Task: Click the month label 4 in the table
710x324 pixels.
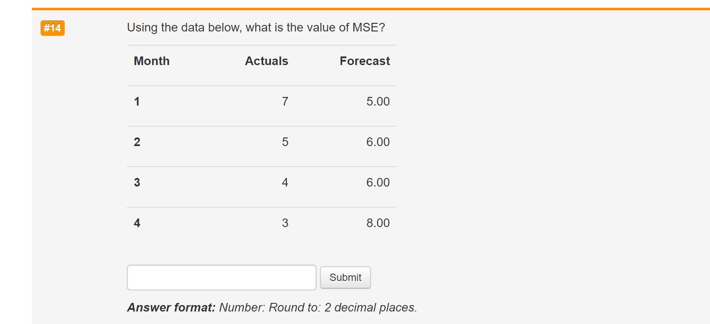Action: pyautogui.click(x=137, y=223)
